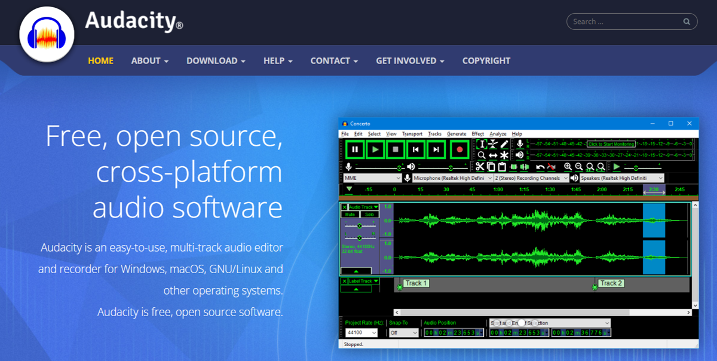Open the Label Track dropdown menu
Image resolution: width=717 pixels, height=361 pixels.
point(363,281)
